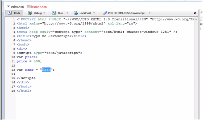Viewport: 203px width, 120px height.
Task: Open the Debug dropdown arrow
Action: (44, 13)
